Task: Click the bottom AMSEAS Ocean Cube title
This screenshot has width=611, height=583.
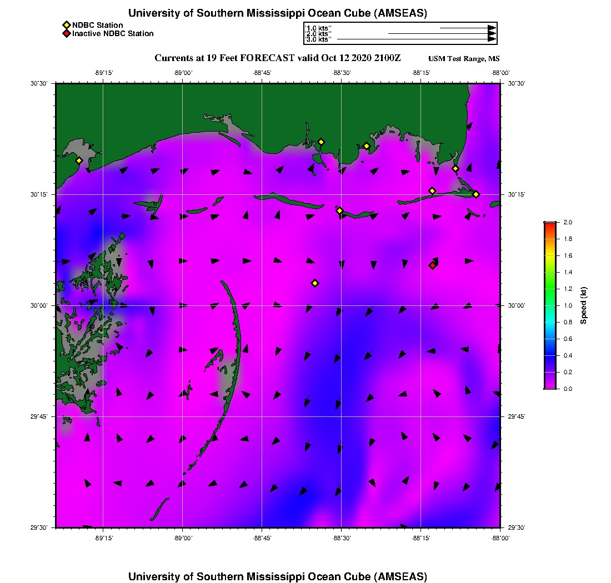Action: (x=277, y=576)
